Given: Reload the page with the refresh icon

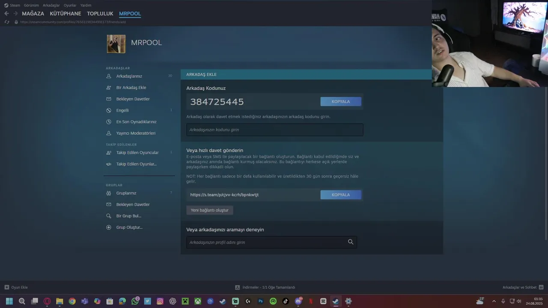Looking at the screenshot, I should [x=6, y=22].
